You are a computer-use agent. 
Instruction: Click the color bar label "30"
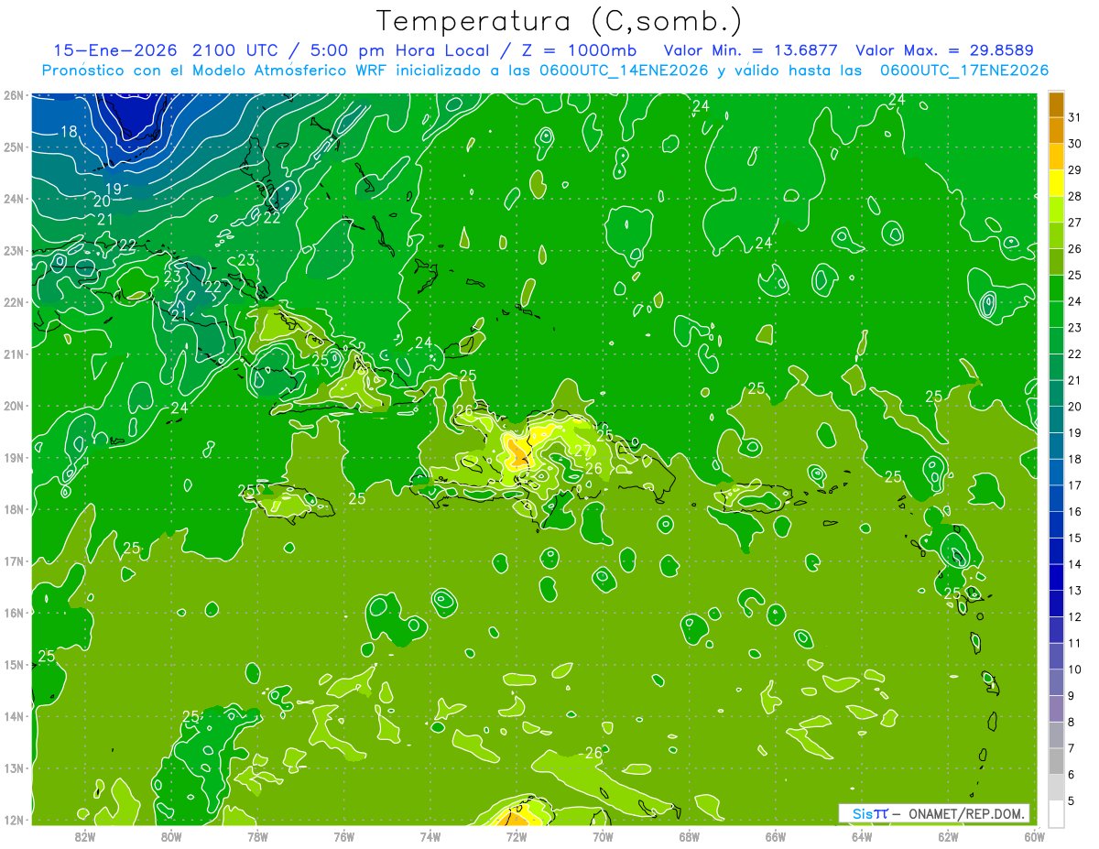[1074, 144]
